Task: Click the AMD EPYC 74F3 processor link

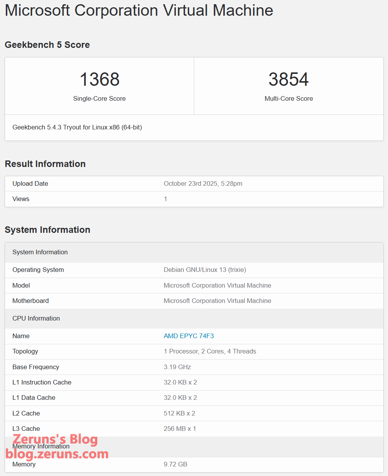Action: pos(188,336)
